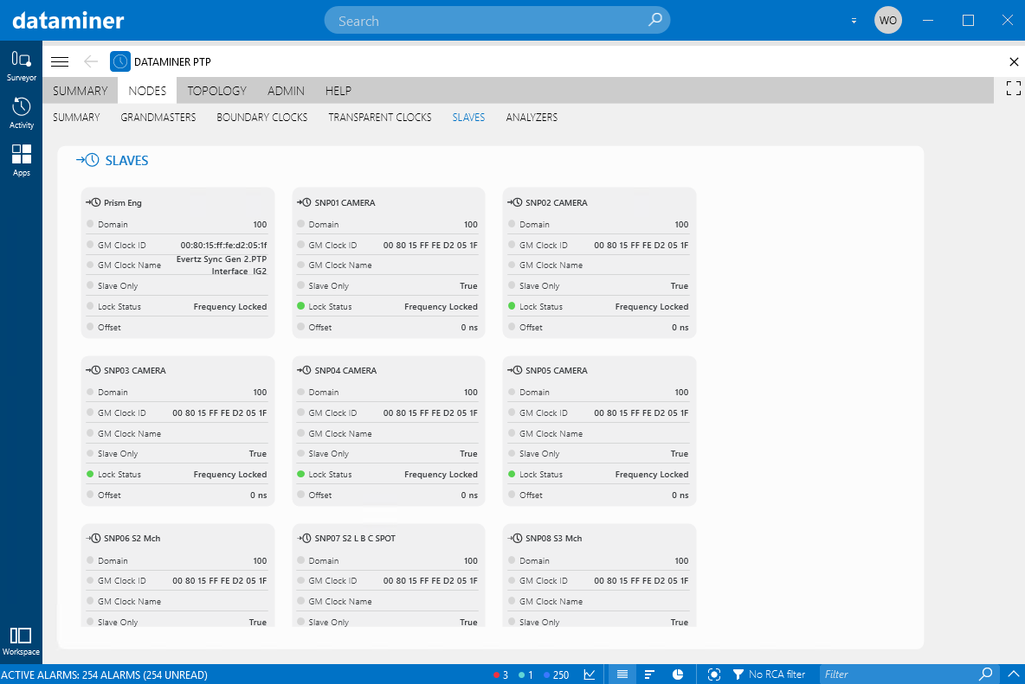Click the slave clock icon on SNP06 S2 Mch card
1025x684 pixels.
point(93,538)
